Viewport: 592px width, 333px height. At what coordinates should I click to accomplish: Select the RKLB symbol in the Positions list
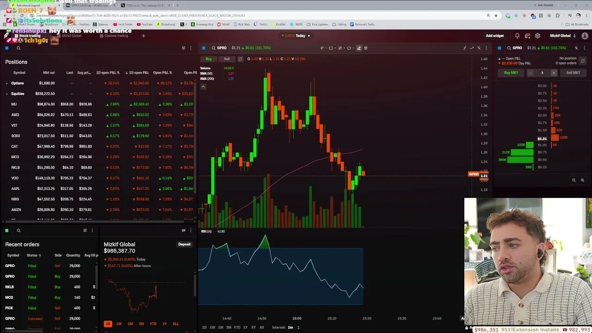click(x=15, y=167)
